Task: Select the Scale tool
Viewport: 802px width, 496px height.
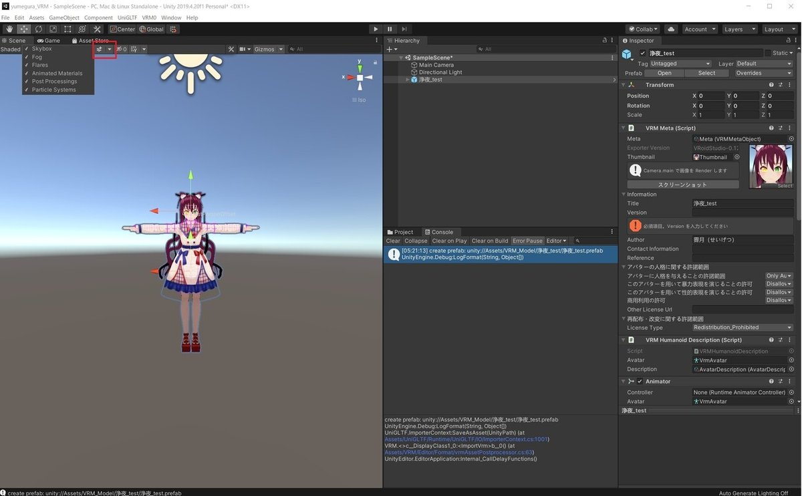Action: tap(53, 29)
